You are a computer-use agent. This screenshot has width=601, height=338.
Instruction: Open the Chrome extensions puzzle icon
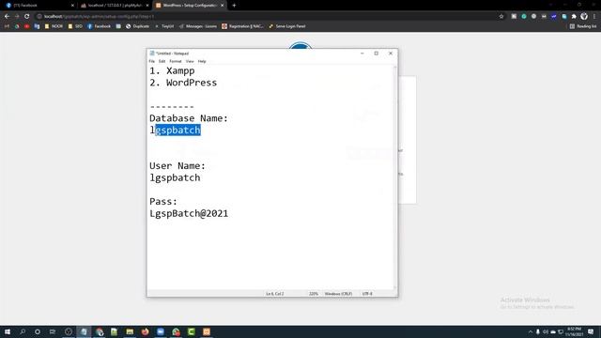pos(574,17)
